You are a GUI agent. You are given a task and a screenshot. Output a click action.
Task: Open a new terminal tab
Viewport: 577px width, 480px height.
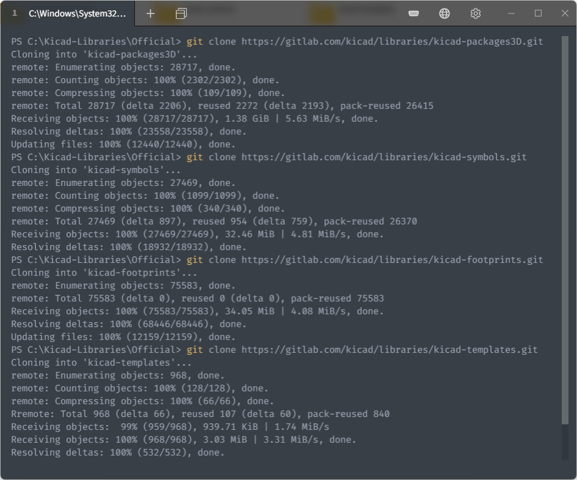pos(150,13)
